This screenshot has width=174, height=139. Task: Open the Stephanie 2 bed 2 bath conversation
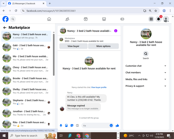point(26,102)
